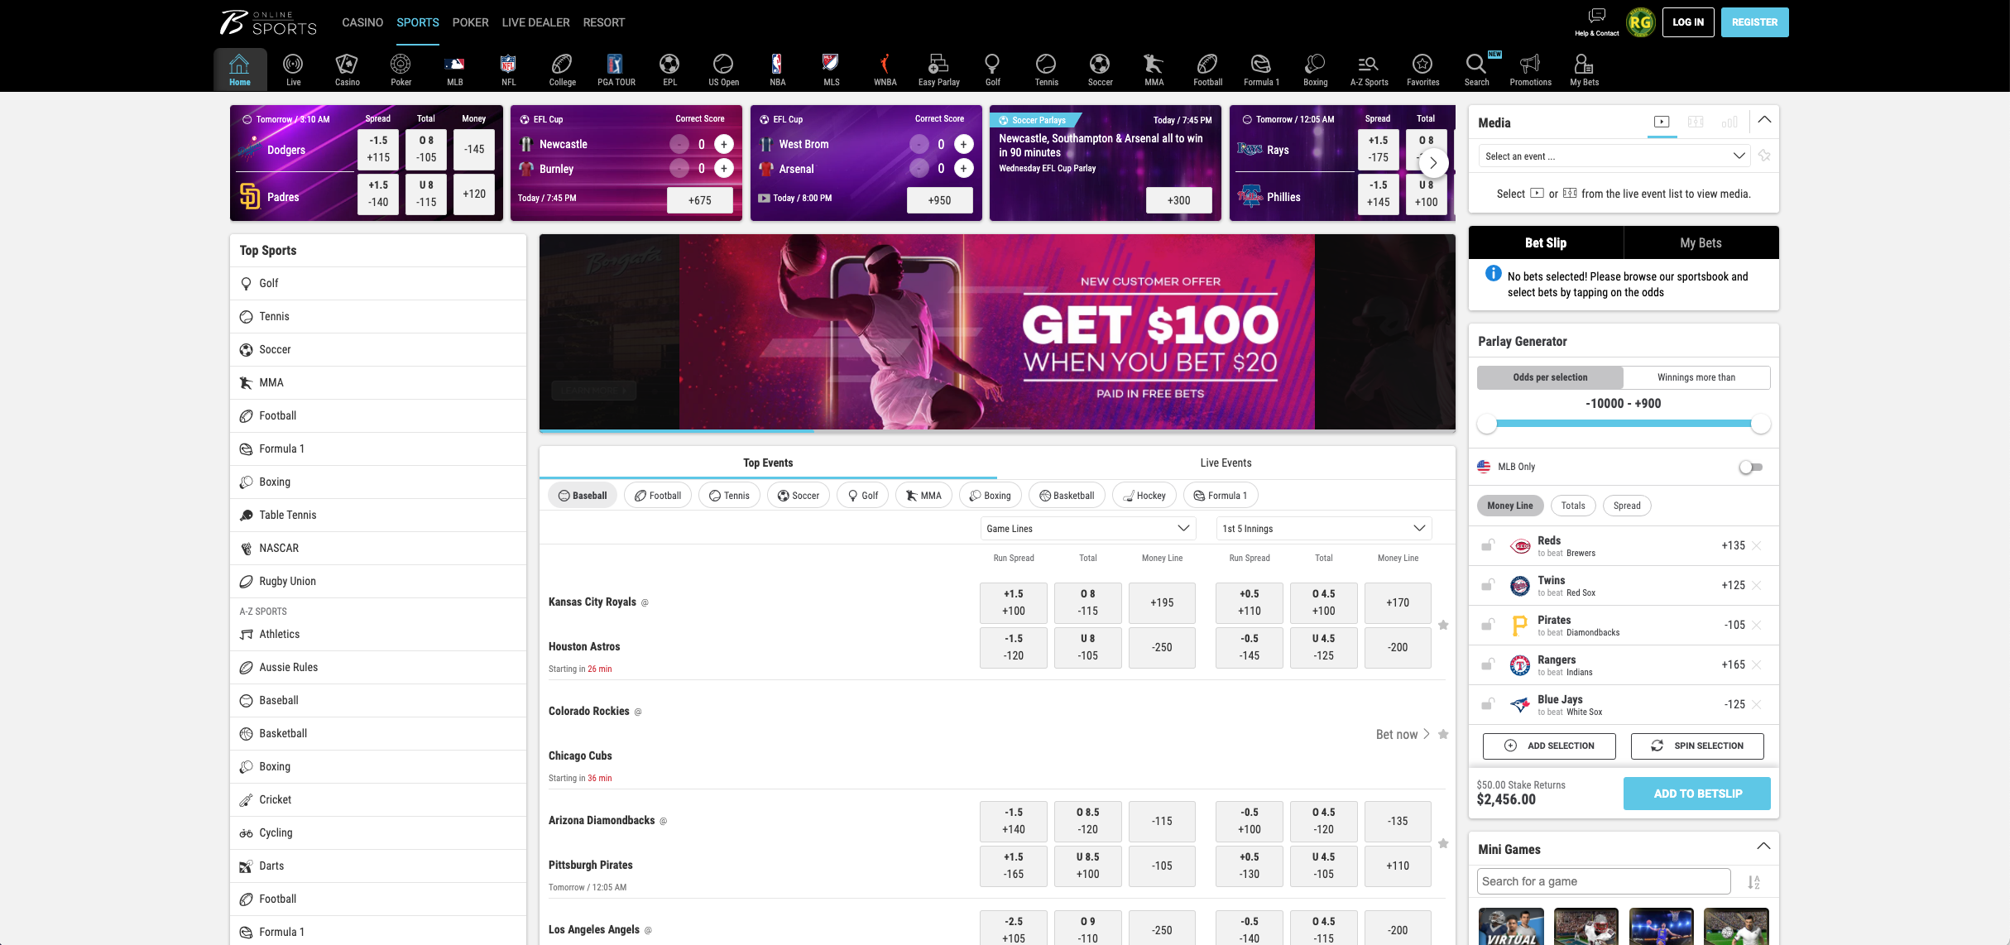Open the CASINO top menu

[362, 22]
